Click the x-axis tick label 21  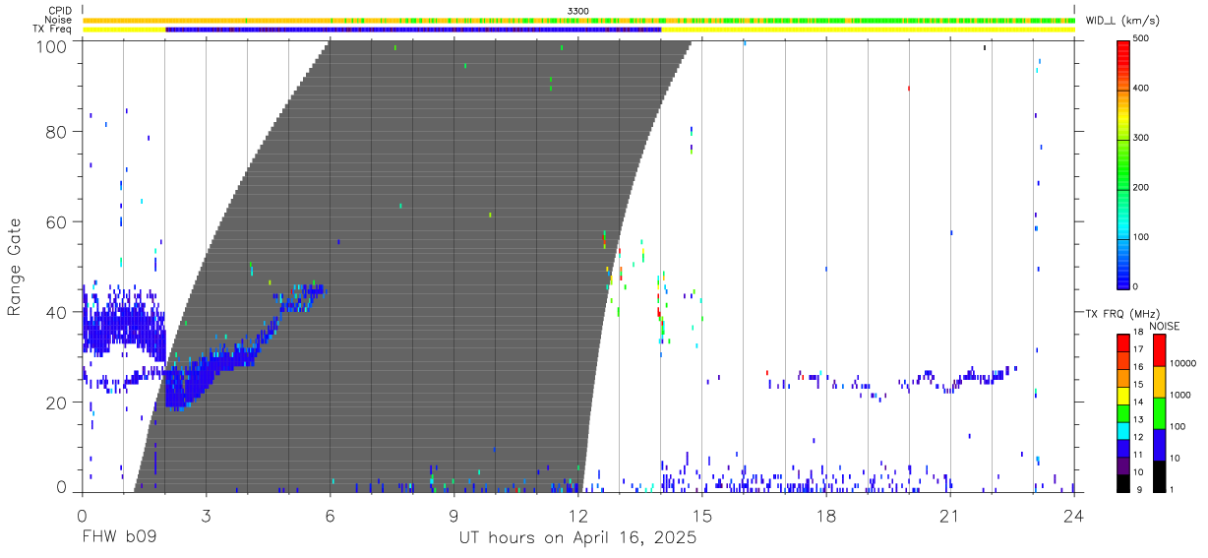tap(950, 516)
